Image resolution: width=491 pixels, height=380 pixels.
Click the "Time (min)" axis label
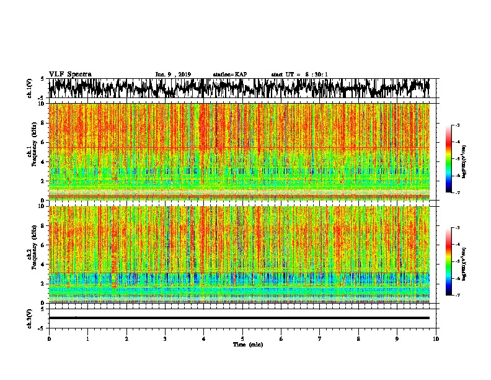(x=248, y=345)
